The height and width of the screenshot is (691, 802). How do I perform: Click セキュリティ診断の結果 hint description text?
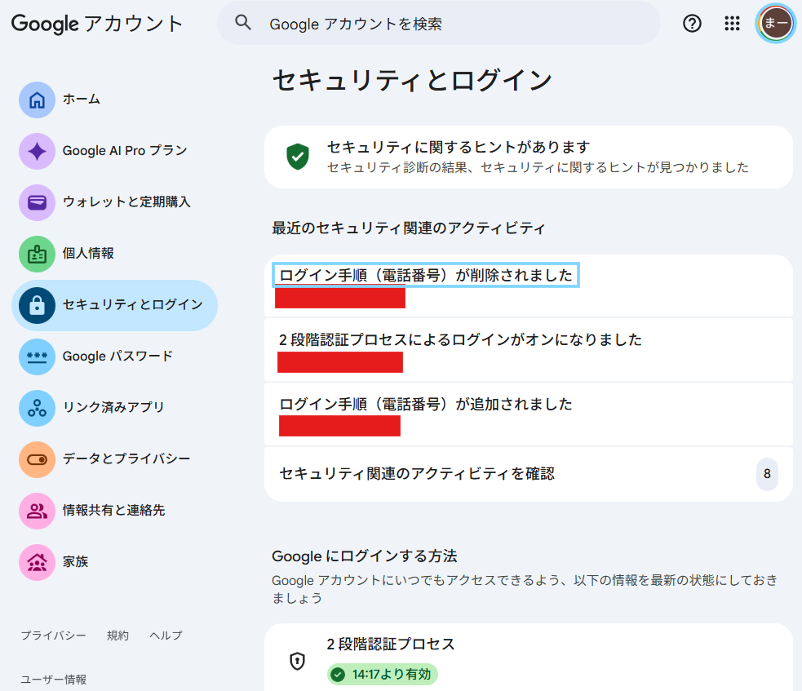click(538, 167)
